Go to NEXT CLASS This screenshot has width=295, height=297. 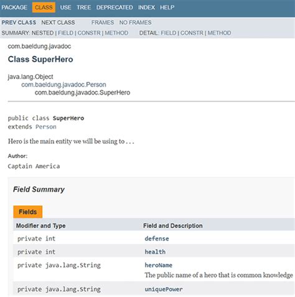(x=58, y=22)
